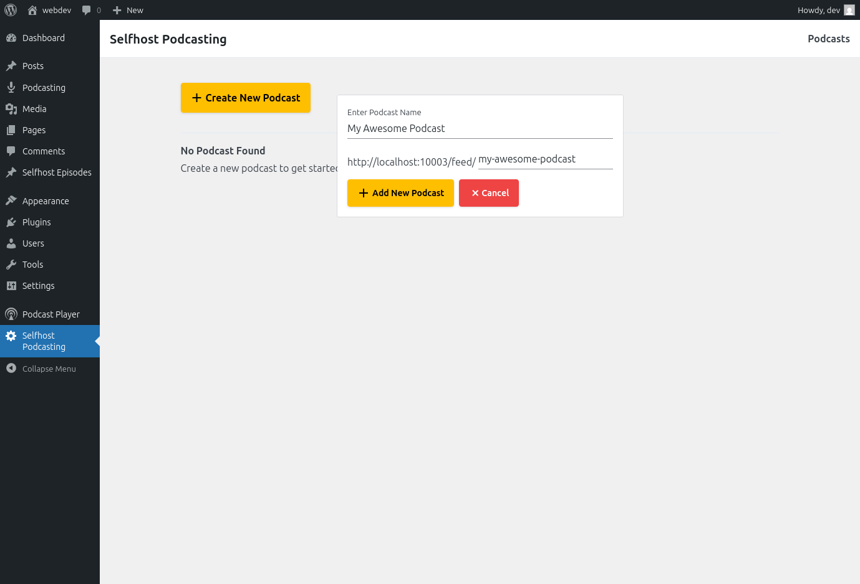Click the Tools wrench icon

tap(11, 265)
